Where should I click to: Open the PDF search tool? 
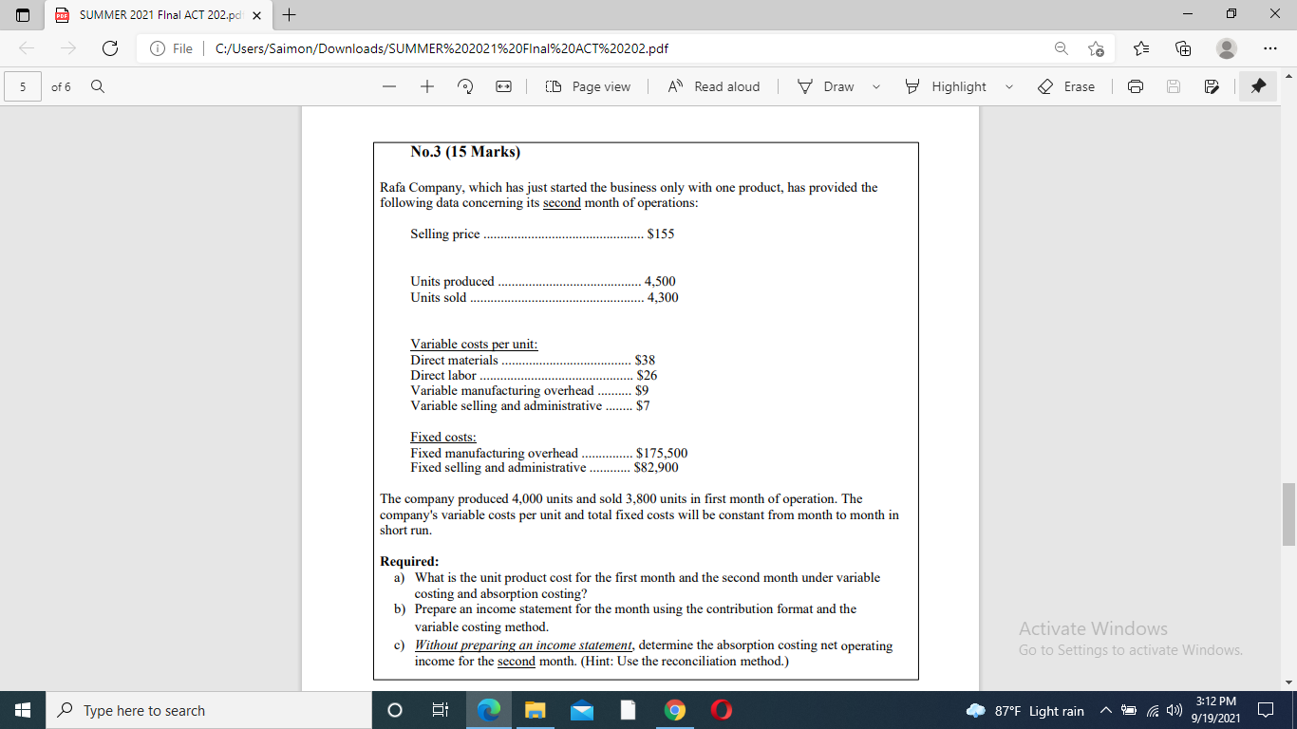[x=98, y=86]
